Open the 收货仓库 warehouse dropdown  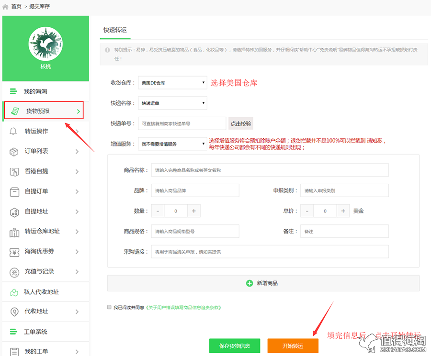click(172, 83)
